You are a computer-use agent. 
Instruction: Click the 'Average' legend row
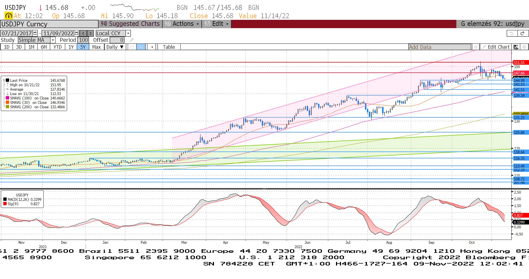(36, 89)
